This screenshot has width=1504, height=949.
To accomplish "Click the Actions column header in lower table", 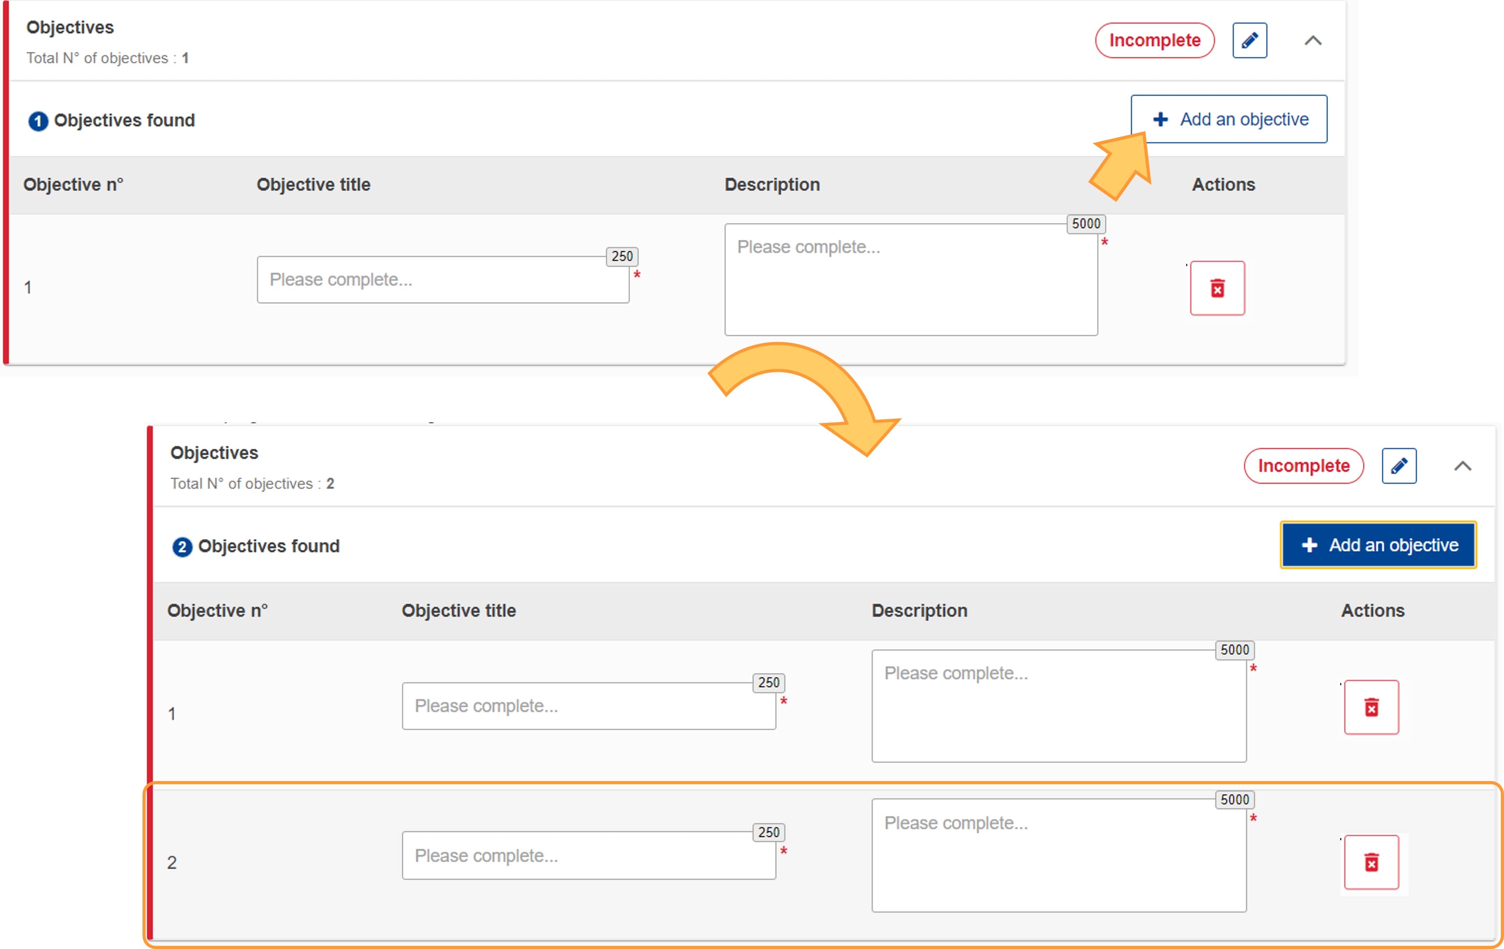I will [x=1372, y=611].
